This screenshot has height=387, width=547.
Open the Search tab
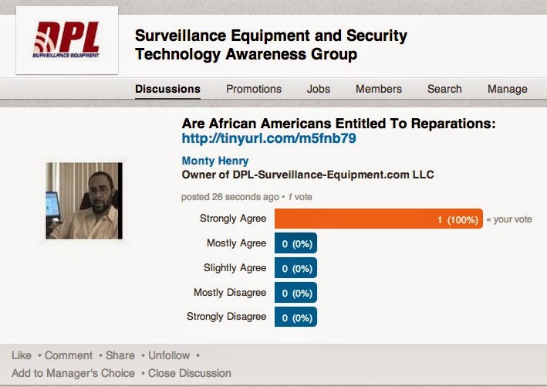[x=444, y=89]
